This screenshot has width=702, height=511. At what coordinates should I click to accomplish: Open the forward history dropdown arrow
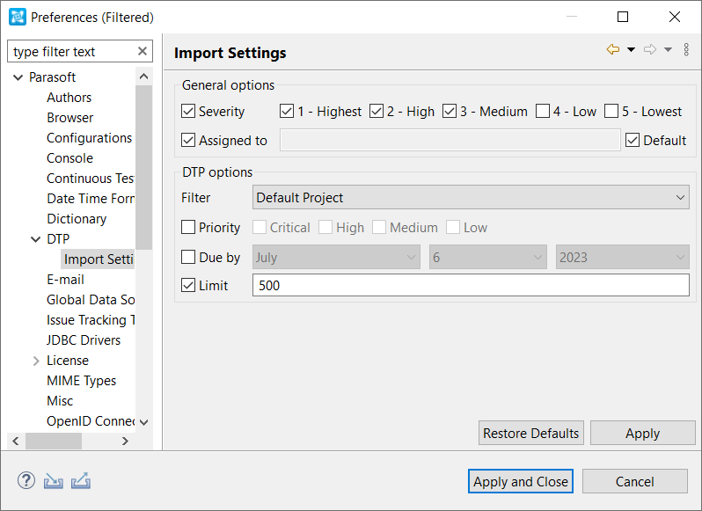click(x=668, y=49)
